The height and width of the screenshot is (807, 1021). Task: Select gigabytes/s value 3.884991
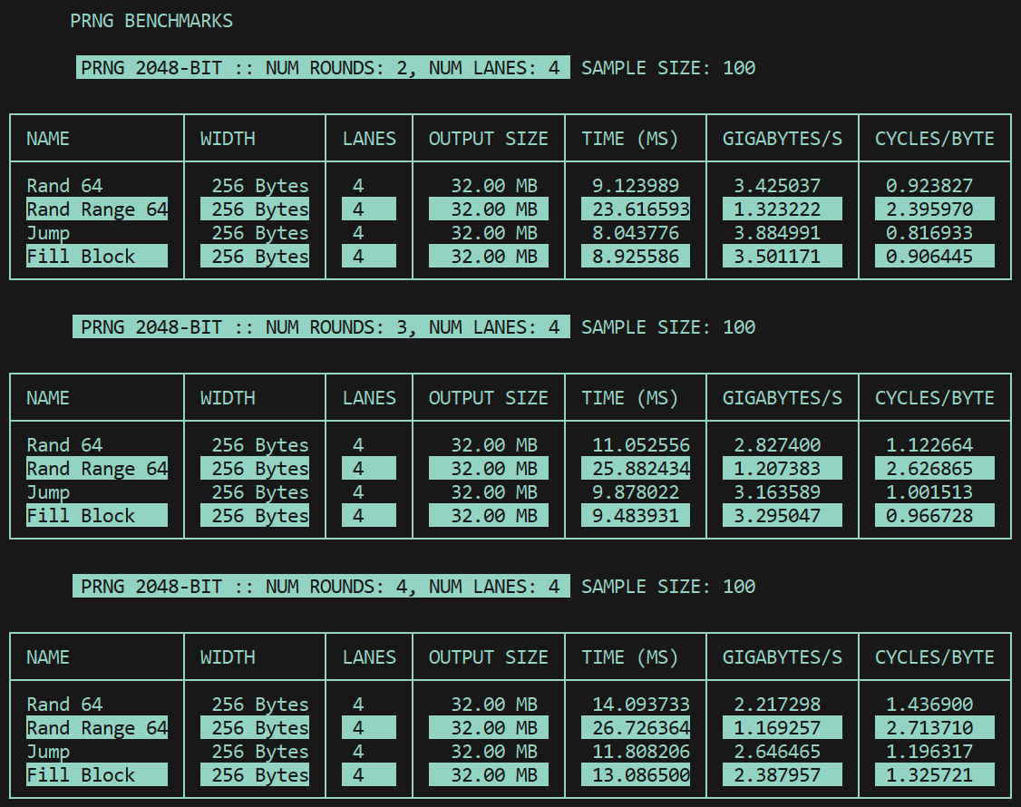tap(777, 232)
